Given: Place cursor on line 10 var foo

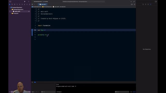Looking at the screenshot, I should (42, 30).
